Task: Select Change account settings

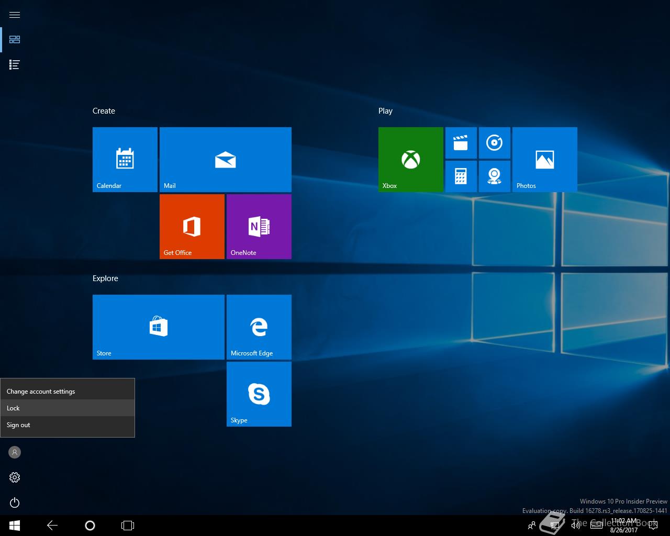Action: pyautogui.click(x=68, y=392)
